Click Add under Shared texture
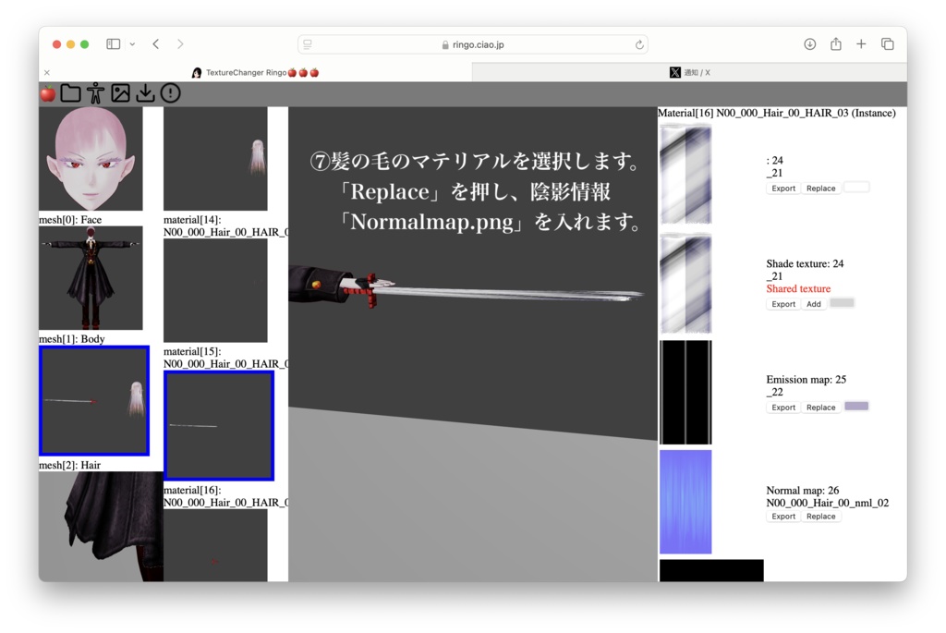The image size is (946, 633). click(x=814, y=303)
